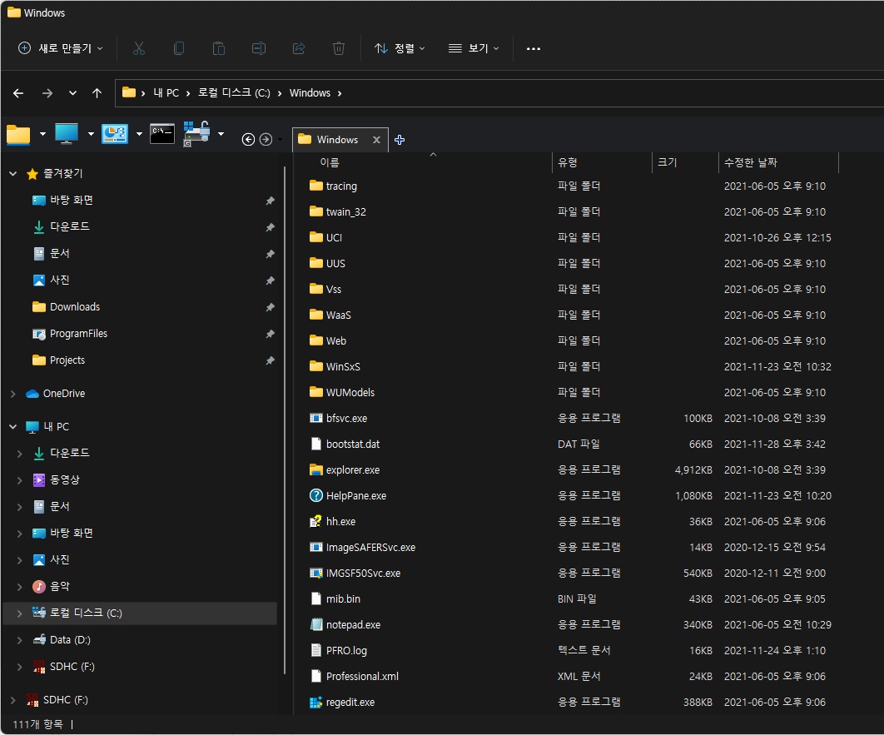Select the explorer.exe file icon
The width and height of the screenshot is (884, 735).
(x=316, y=470)
